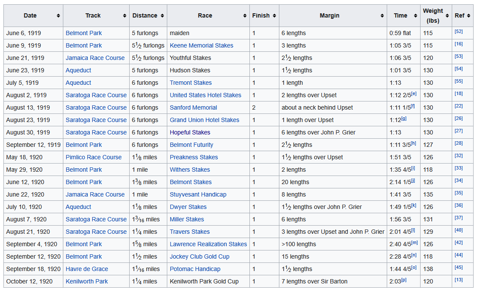Image resolution: width=480 pixels, height=292 pixels.
Task: Open the Jockey Club Gold Cup link
Action: pyautogui.click(x=200, y=256)
